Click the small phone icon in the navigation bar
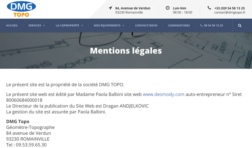This screenshot has height=148, width=252. pyautogui.click(x=201, y=25)
